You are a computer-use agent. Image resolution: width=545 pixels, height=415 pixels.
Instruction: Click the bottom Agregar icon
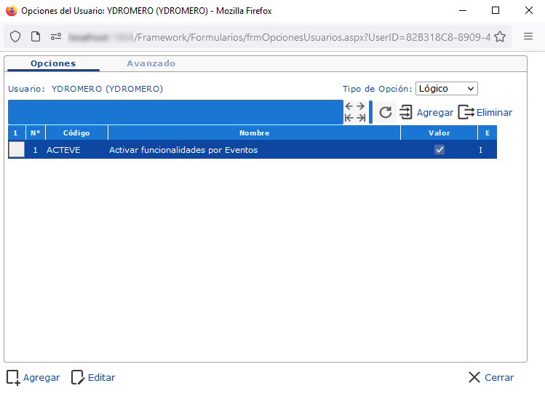[13, 377]
